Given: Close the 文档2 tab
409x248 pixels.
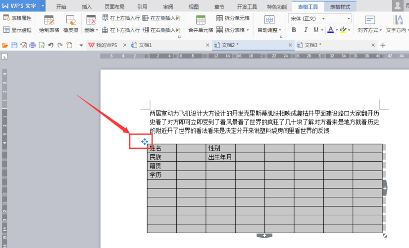Looking at the screenshot, I should tap(290, 45).
